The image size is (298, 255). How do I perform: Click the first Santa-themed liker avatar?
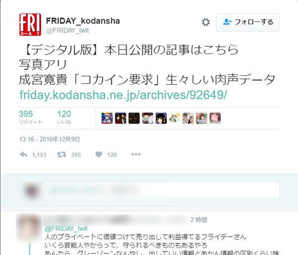pos(107,118)
